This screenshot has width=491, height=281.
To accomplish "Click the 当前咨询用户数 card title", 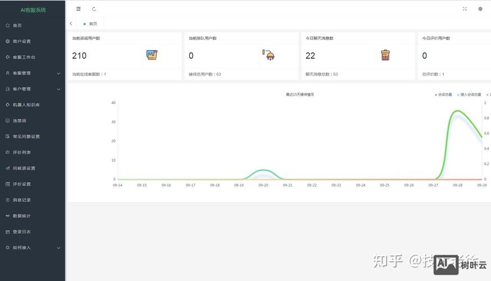I will pyautogui.click(x=86, y=38).
